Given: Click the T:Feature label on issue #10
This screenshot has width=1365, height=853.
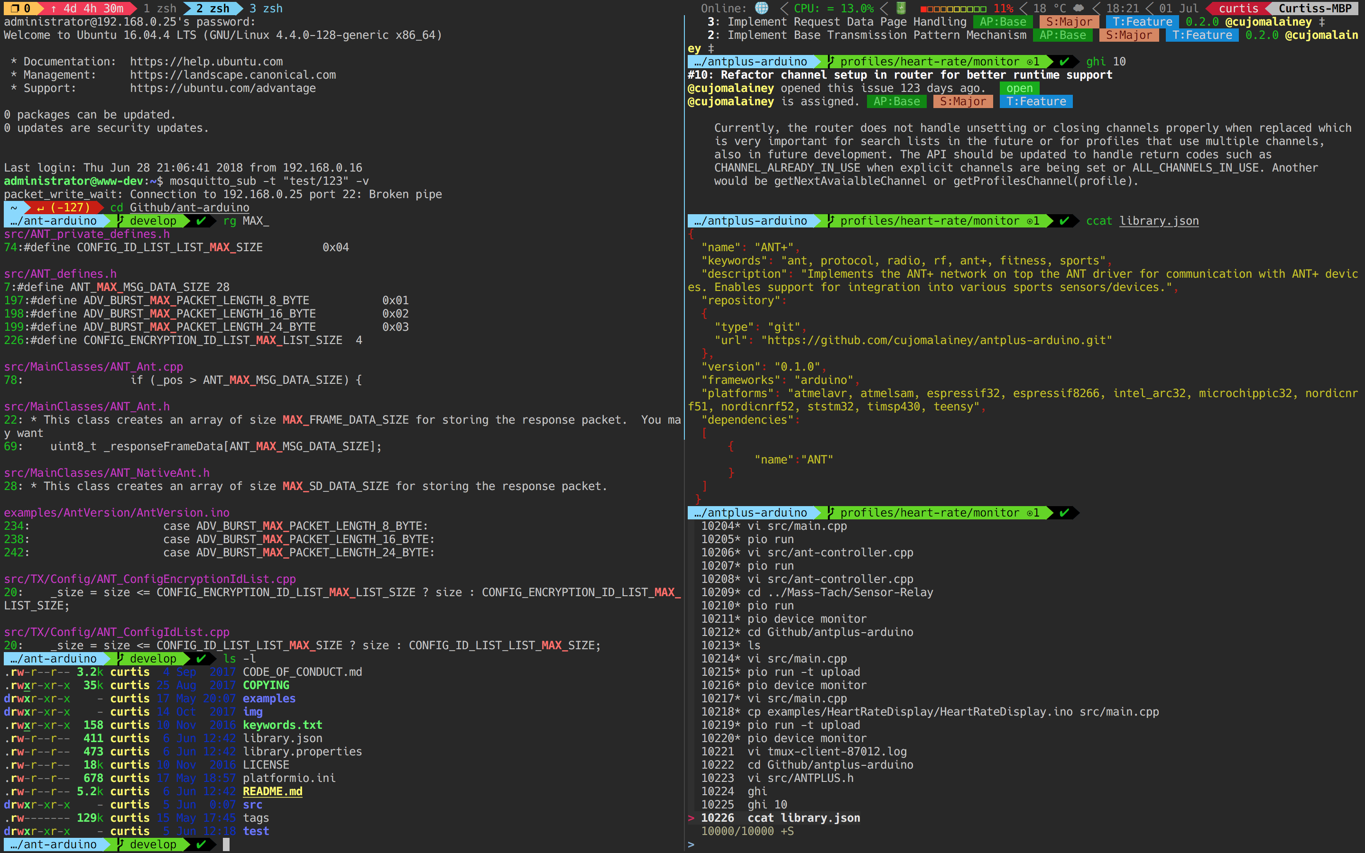Looking at the screenshot, I should pyautogui.click(x=1036, y=101).
